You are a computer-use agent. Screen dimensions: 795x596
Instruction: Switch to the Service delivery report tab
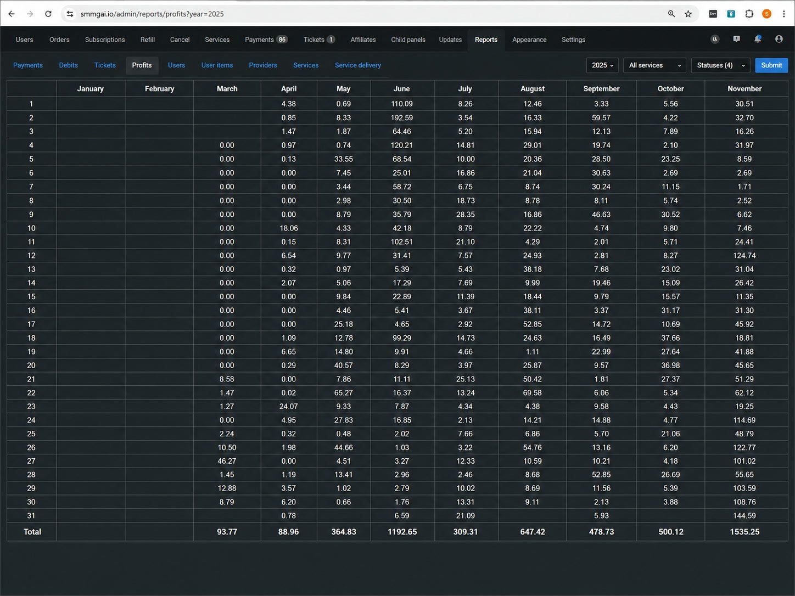click(358, 65)
